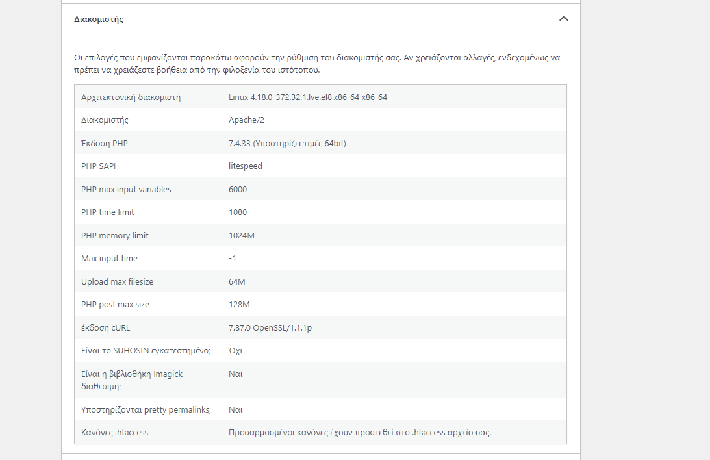Select the 6000 value
This screenshot has width=710, height=460.
coord(238,189)
